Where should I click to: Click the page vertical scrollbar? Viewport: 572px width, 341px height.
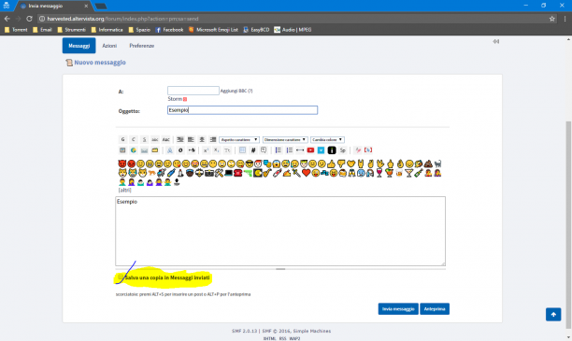[568, 224]
